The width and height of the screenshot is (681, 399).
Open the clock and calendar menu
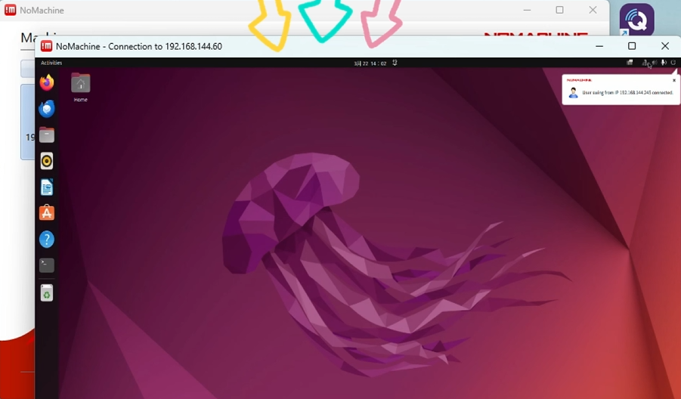coord(370,63)
